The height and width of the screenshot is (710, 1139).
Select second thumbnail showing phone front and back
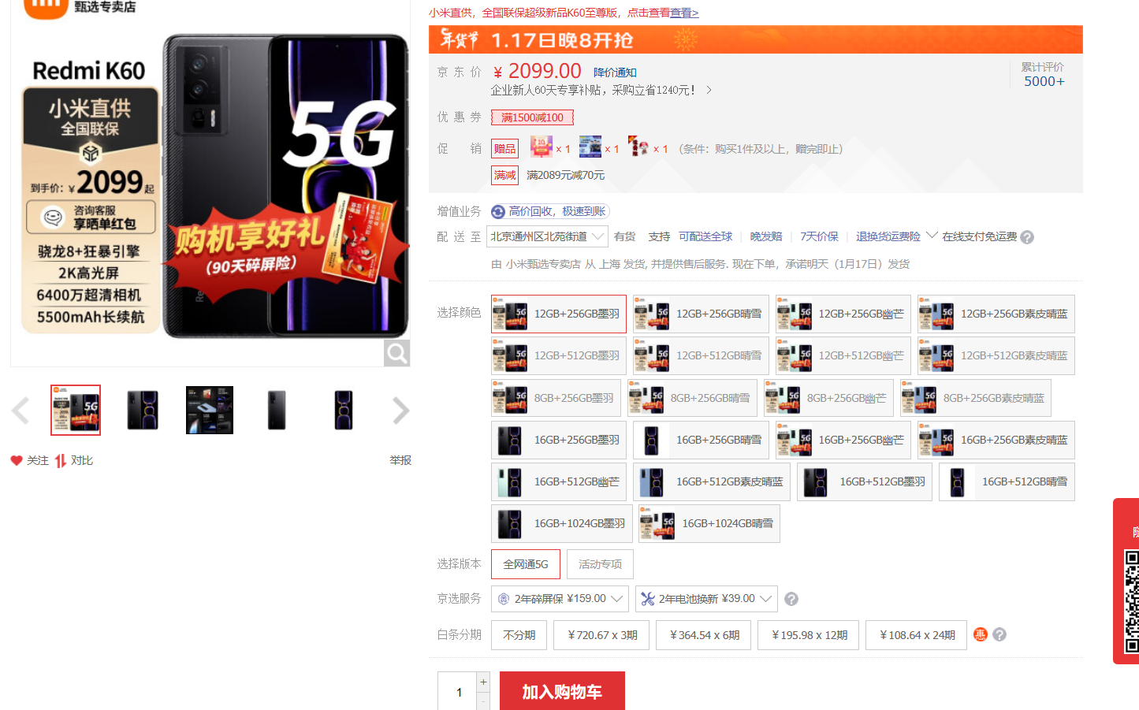143,410
